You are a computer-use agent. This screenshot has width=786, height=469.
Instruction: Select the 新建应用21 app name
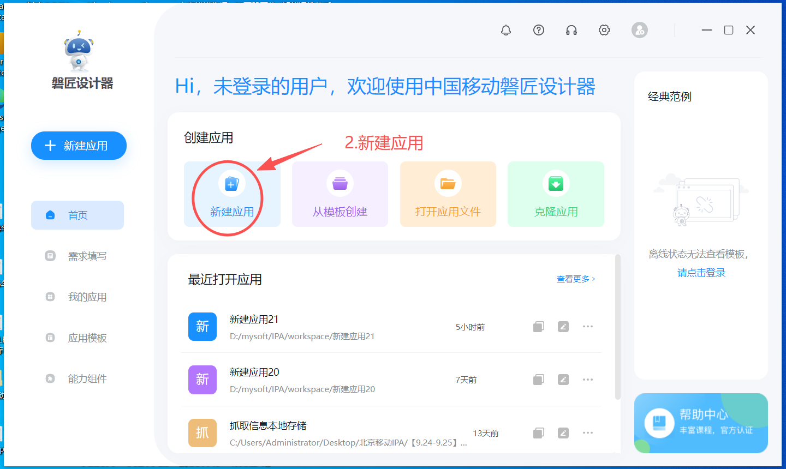(x=254, y=319)
